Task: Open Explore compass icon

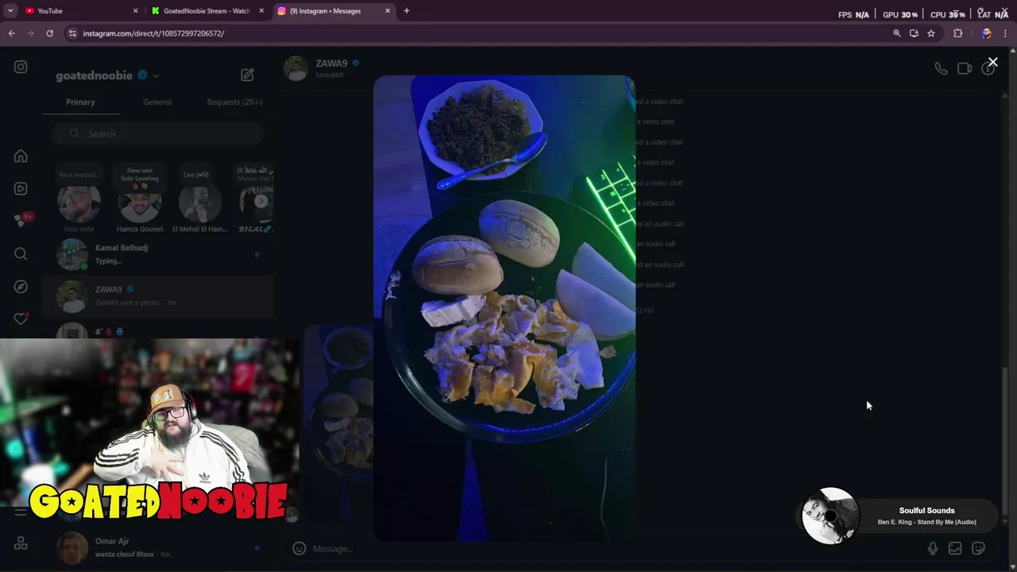Action: [21, 286]
